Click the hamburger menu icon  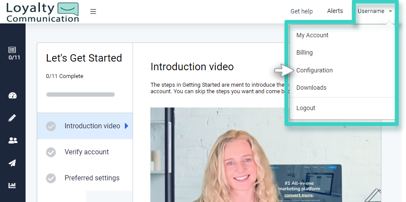[x=93, y=12]
